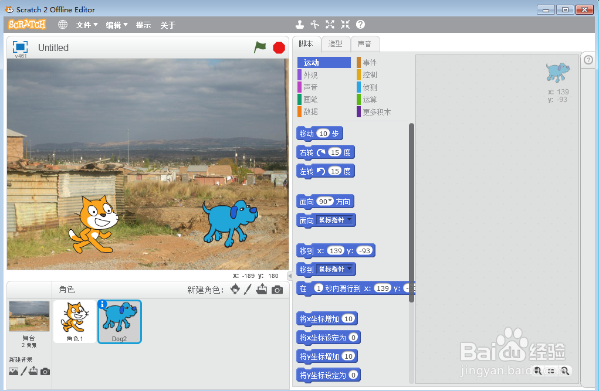Take backdrop from camera
599x391 pixels.
coord(45,372)
